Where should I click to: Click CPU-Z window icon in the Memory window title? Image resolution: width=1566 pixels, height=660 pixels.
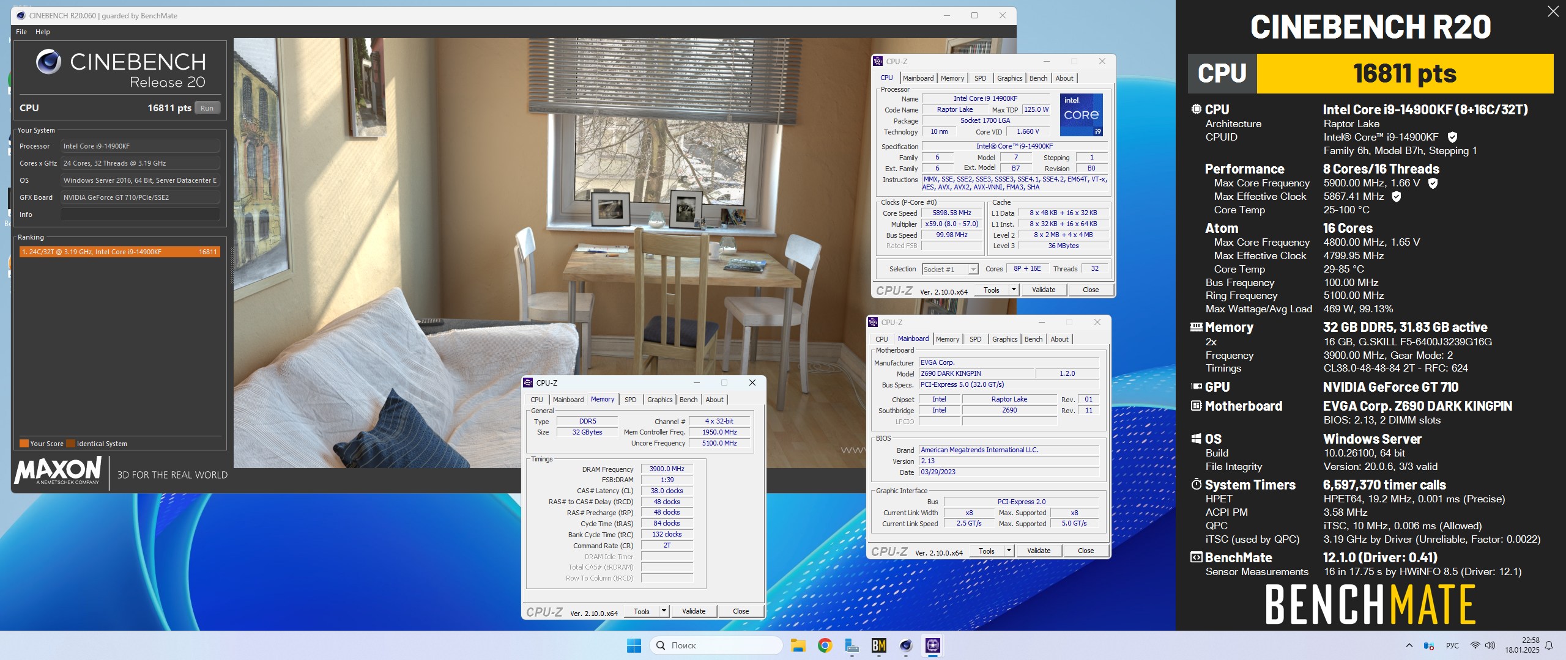[x=528, y=383]
